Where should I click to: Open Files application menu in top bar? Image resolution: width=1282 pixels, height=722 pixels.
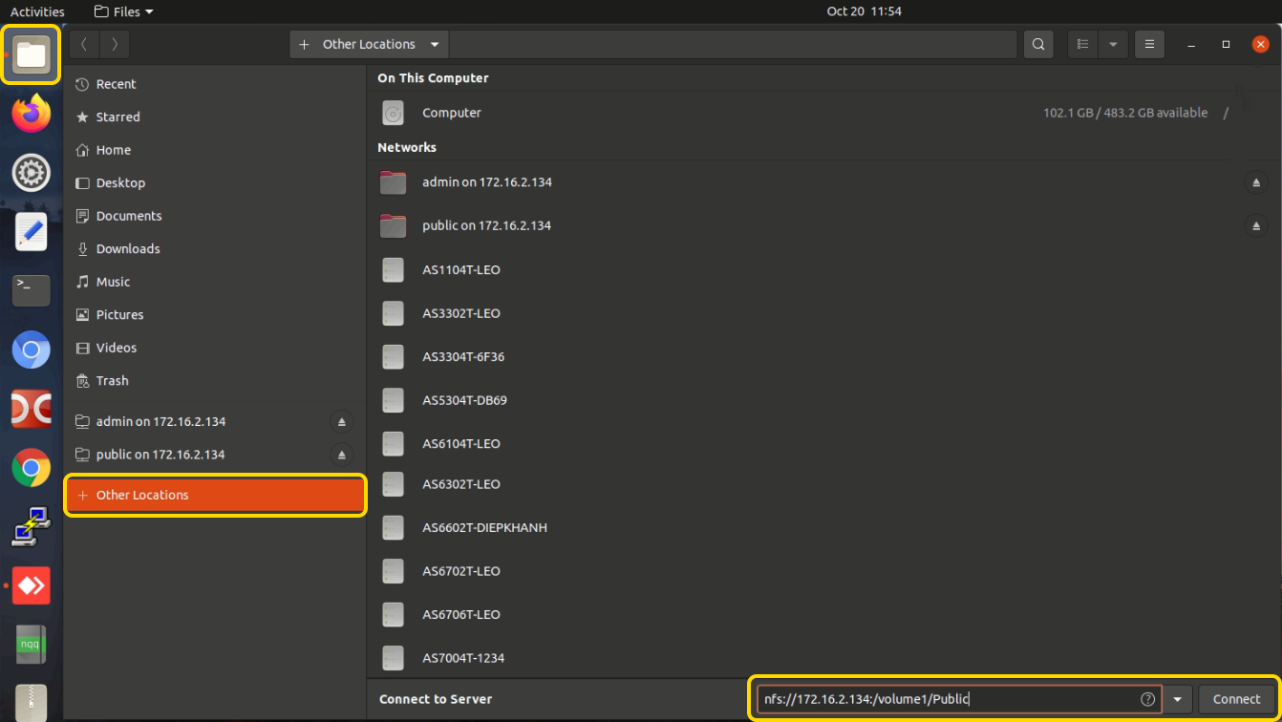(124, 11)
